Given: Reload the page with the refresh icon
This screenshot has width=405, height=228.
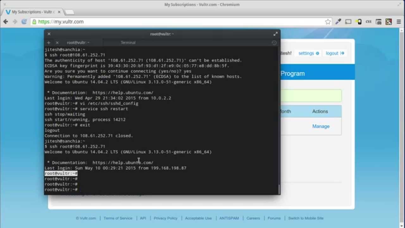Looking at the screenshot, I should tap(24, 22).
